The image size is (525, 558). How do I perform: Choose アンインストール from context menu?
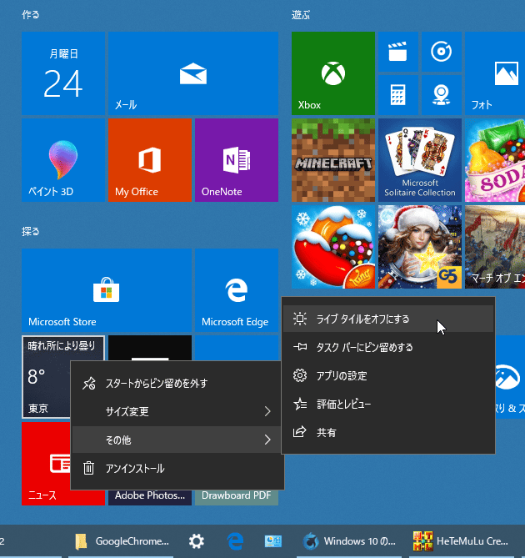[177, 468]
